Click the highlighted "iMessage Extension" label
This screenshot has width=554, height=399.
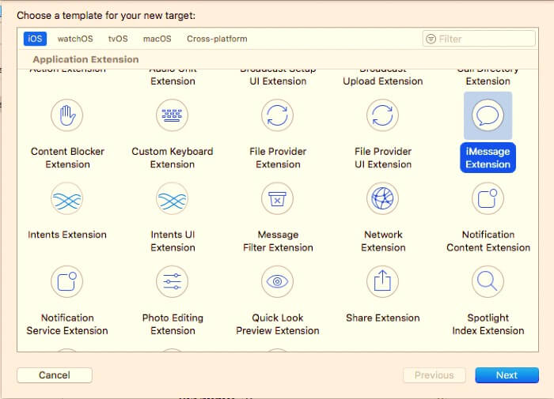pyautogui.click(x=488, y=158)
